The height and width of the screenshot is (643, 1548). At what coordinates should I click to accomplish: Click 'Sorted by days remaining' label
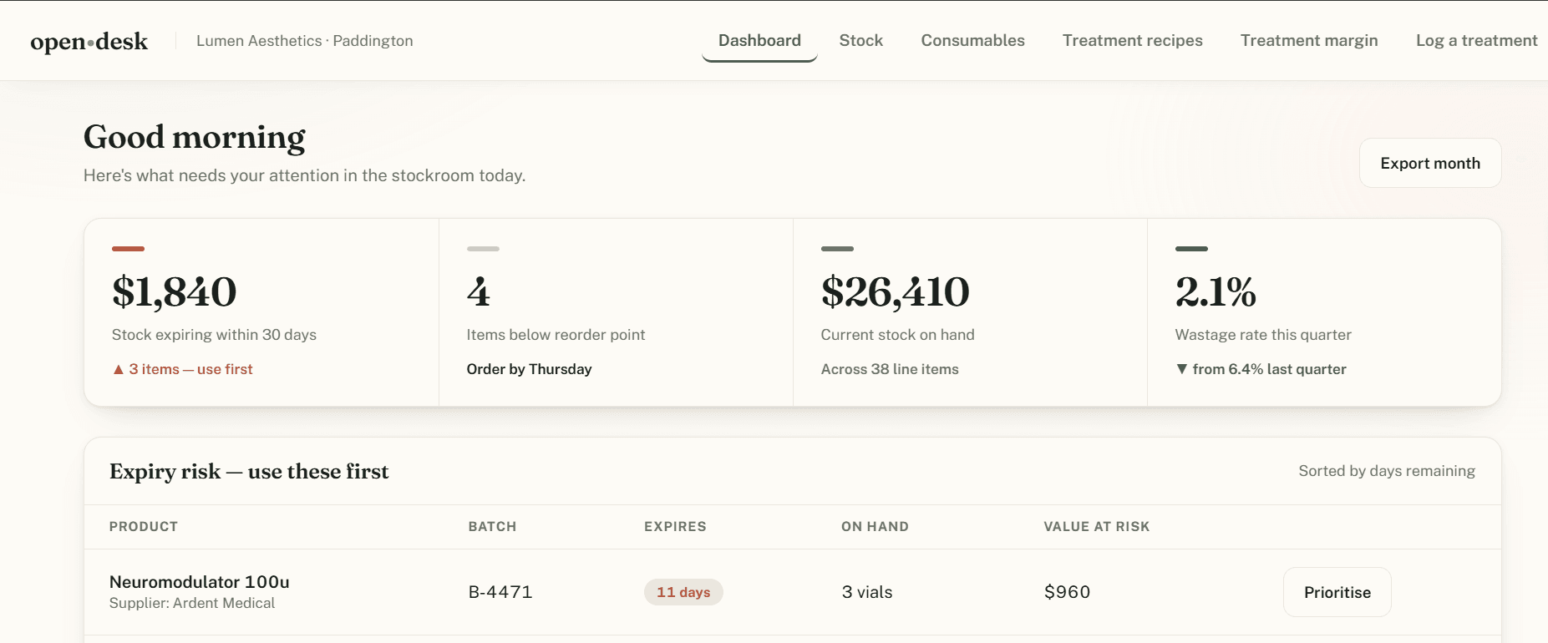(x=1386, y=471)
